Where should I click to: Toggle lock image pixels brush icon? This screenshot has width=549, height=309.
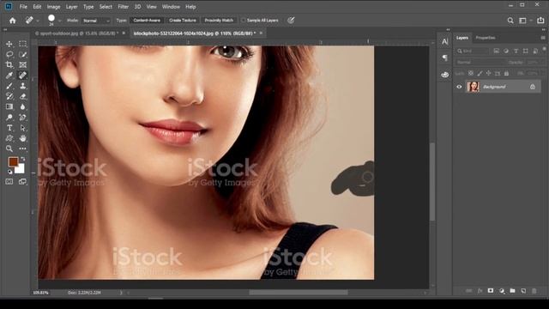point(480,73)
